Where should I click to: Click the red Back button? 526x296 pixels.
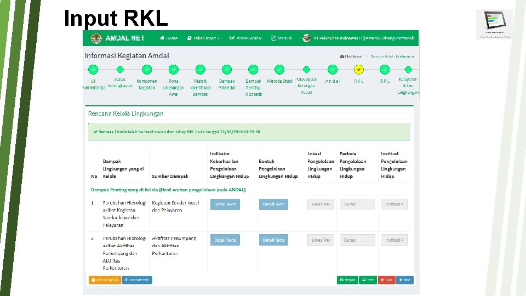pyautogui.click(x=386, y=280)
